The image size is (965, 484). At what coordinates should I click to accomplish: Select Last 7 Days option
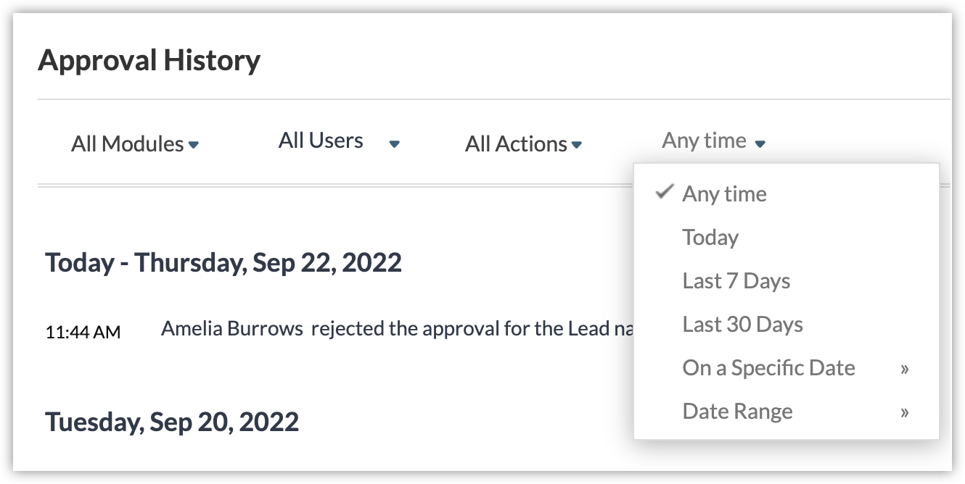click(x=736, y=281)
